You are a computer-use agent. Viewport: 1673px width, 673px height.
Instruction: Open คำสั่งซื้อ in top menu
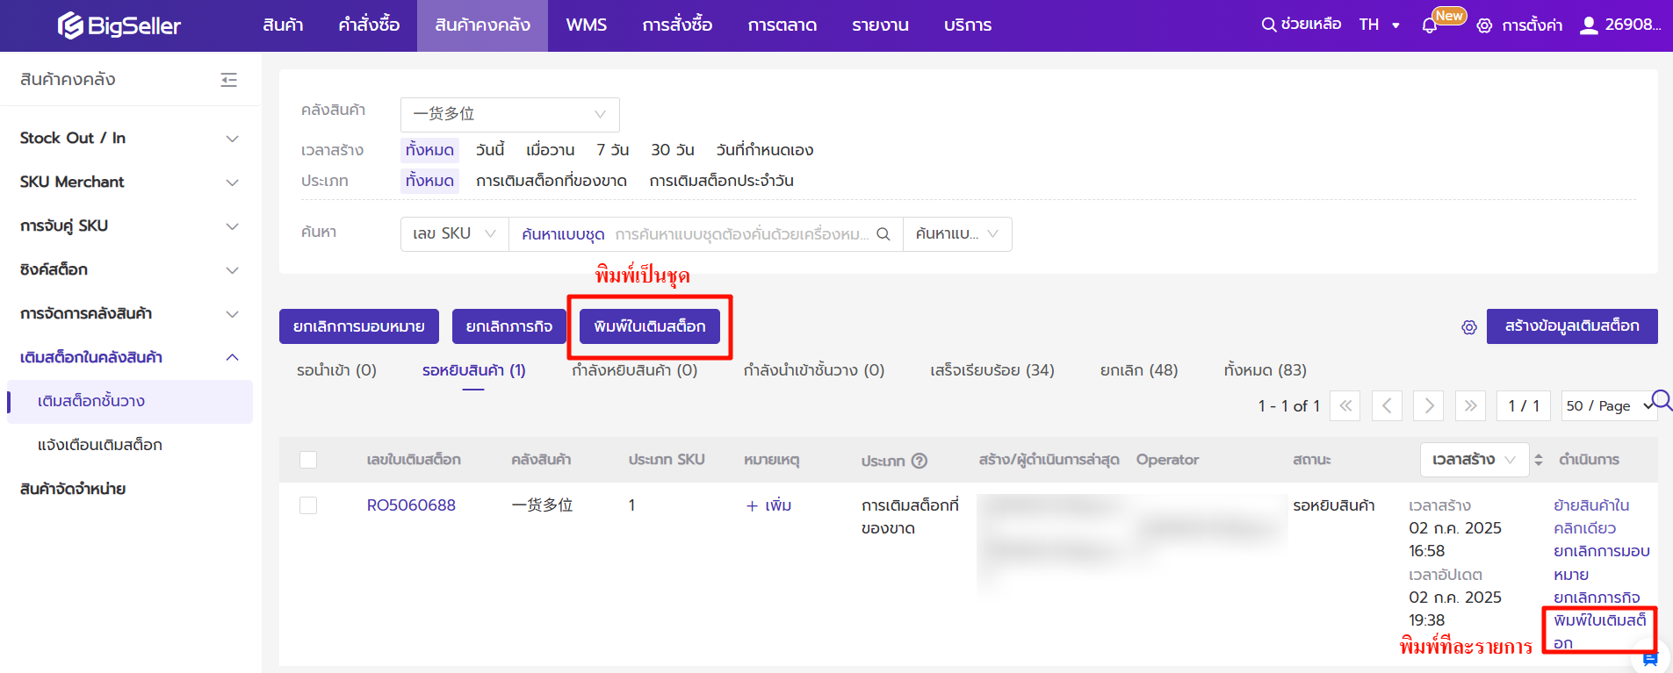pos(369,25)
